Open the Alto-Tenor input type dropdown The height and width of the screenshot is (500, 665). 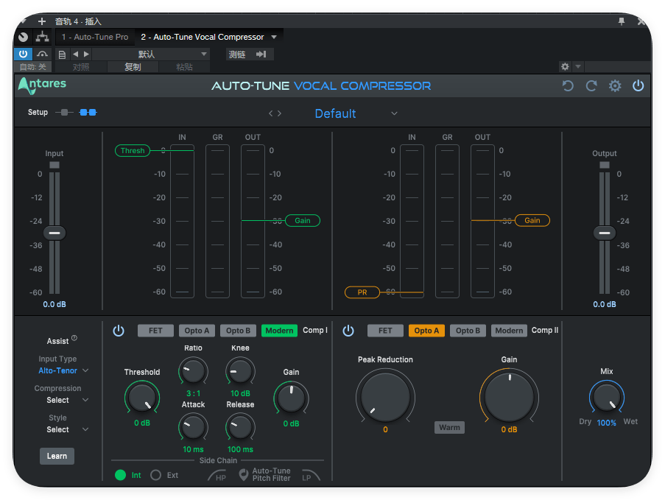63,370
